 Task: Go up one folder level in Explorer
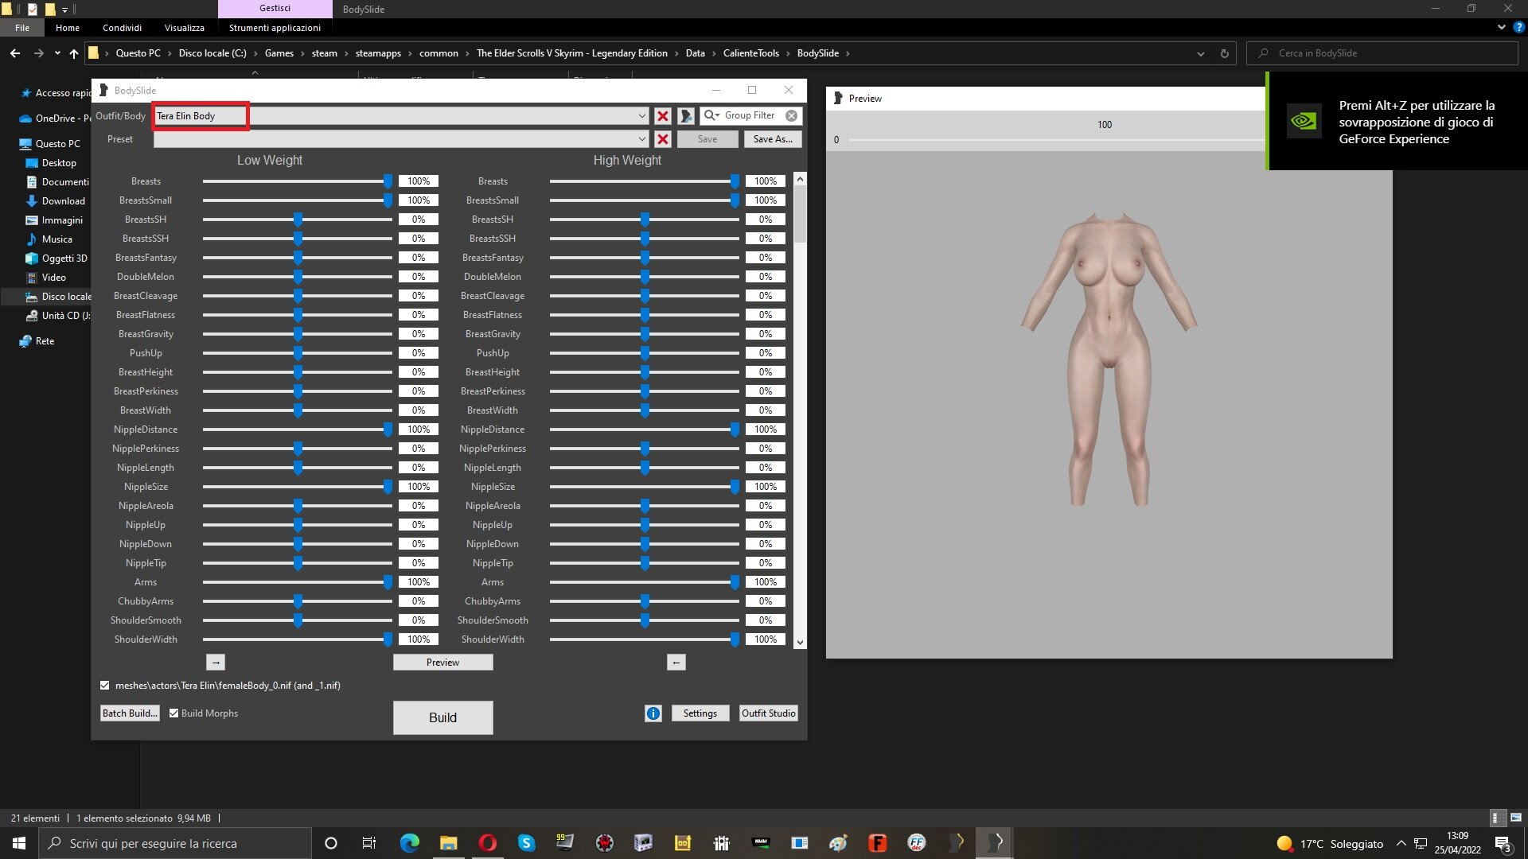tap(74, 53)
